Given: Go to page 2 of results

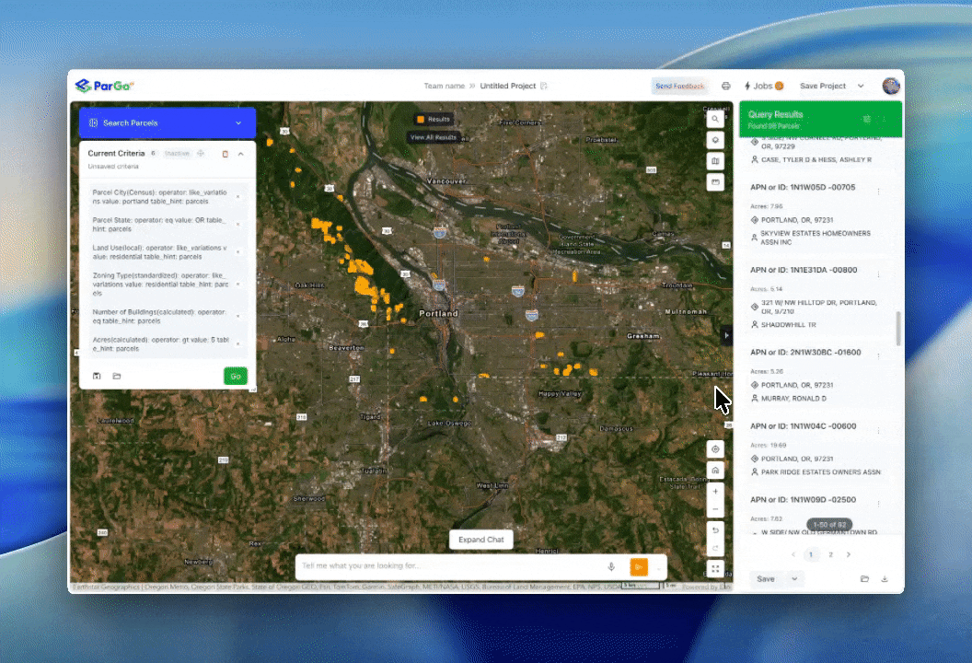Looking at the screenshot, I should [830, 554].
